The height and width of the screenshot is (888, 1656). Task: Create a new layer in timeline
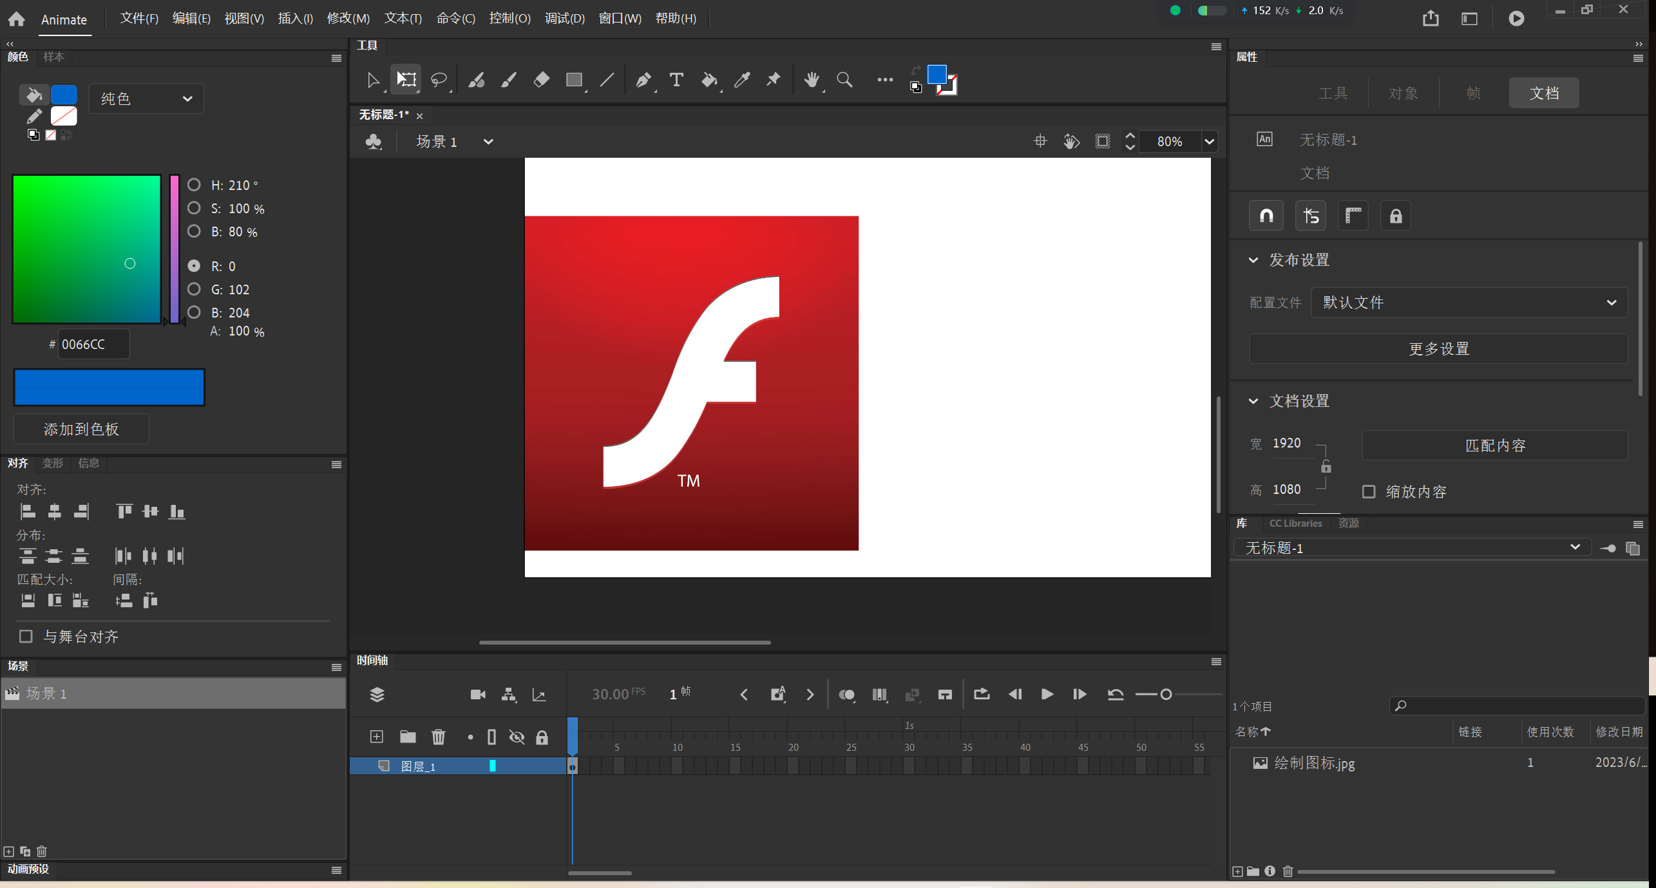click(377, 737)
